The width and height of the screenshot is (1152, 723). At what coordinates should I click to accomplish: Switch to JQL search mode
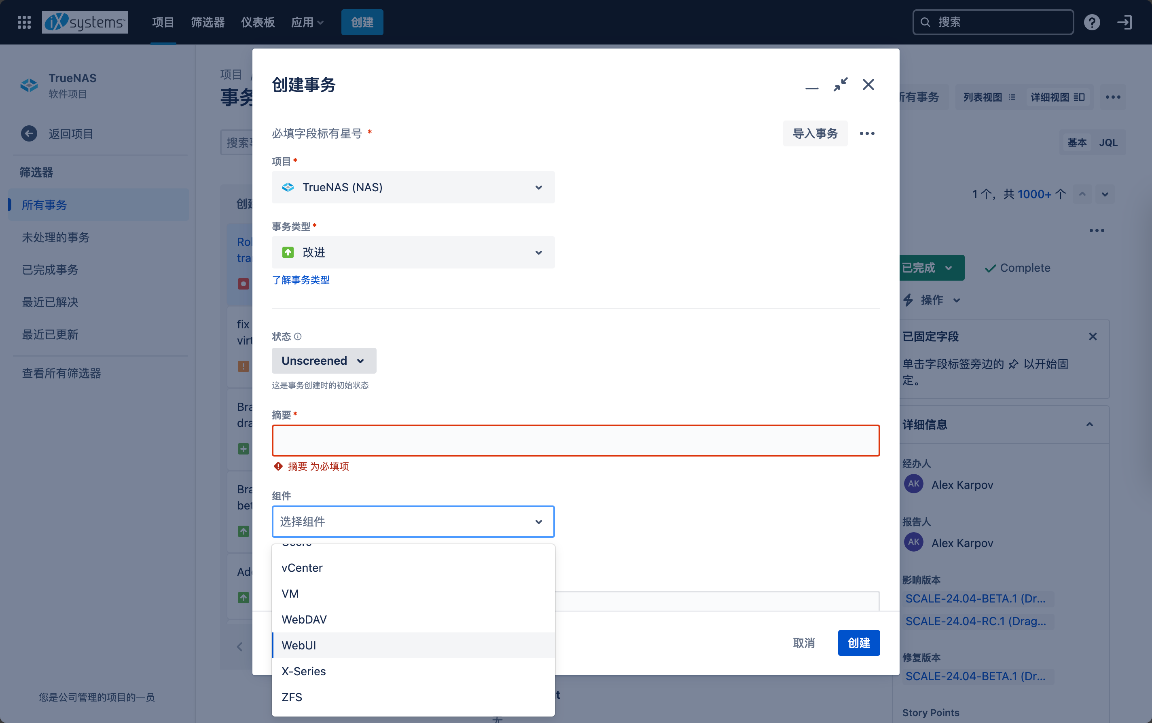1108,142
